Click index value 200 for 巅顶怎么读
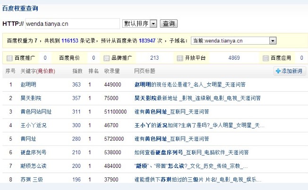The image size is (308, 190). [77, 166]
